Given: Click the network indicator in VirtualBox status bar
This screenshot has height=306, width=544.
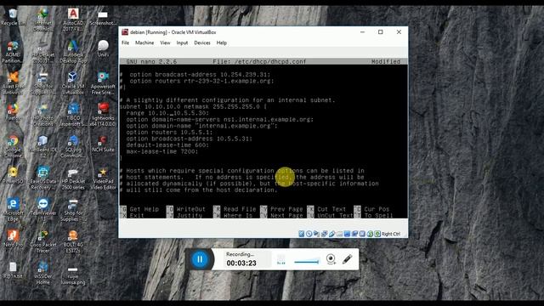Looking at the screenshot, I should [x=324, y=234].
